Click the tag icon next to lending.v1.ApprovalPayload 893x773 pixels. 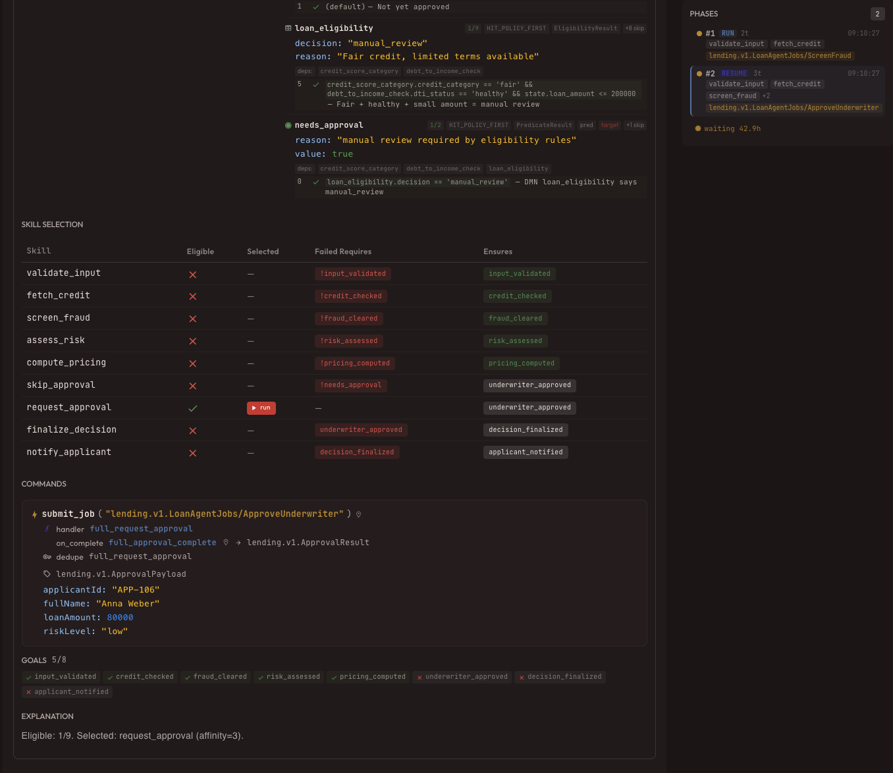[47, 573]
